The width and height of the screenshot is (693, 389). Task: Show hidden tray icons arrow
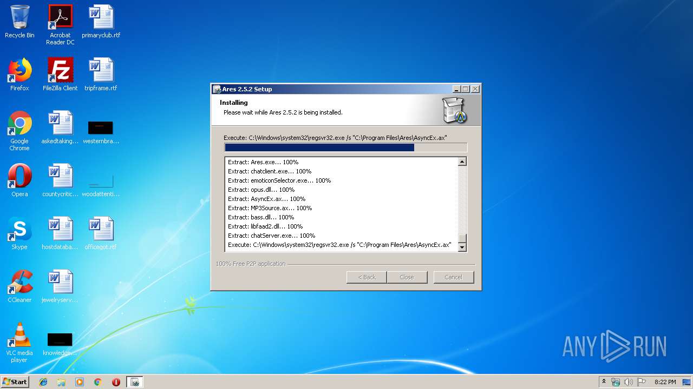pos(604,382)
